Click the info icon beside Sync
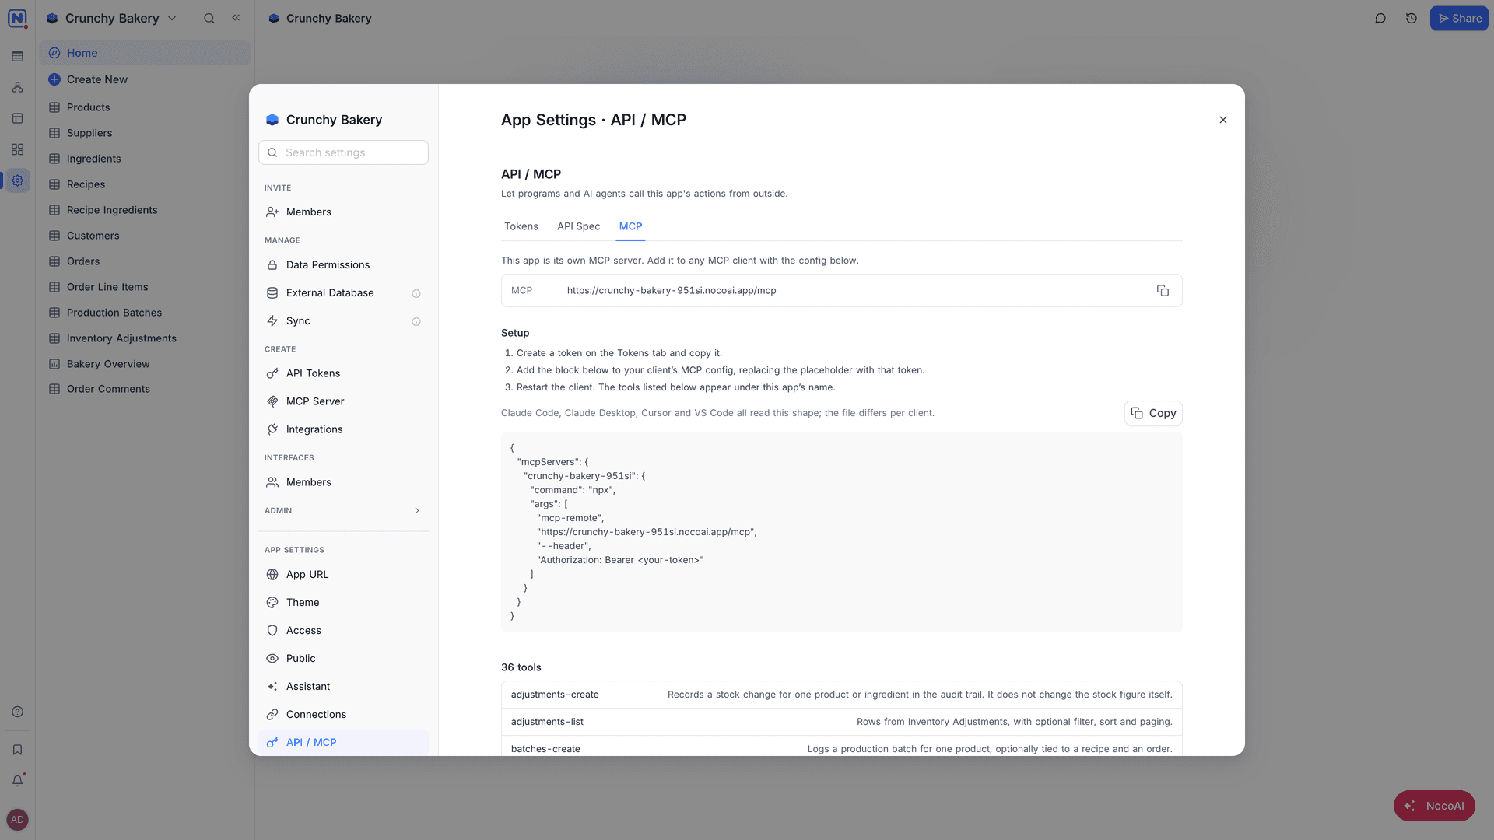The width and height of the screenshot is (1494, 840). tap(416, 321)
